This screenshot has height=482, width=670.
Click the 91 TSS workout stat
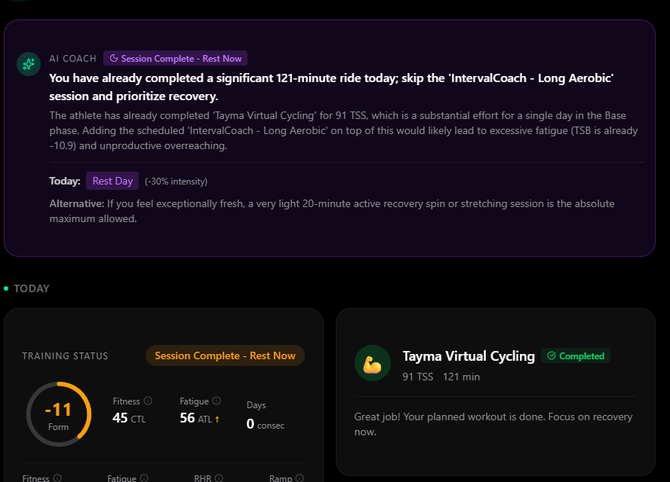[x=417, y=377]
